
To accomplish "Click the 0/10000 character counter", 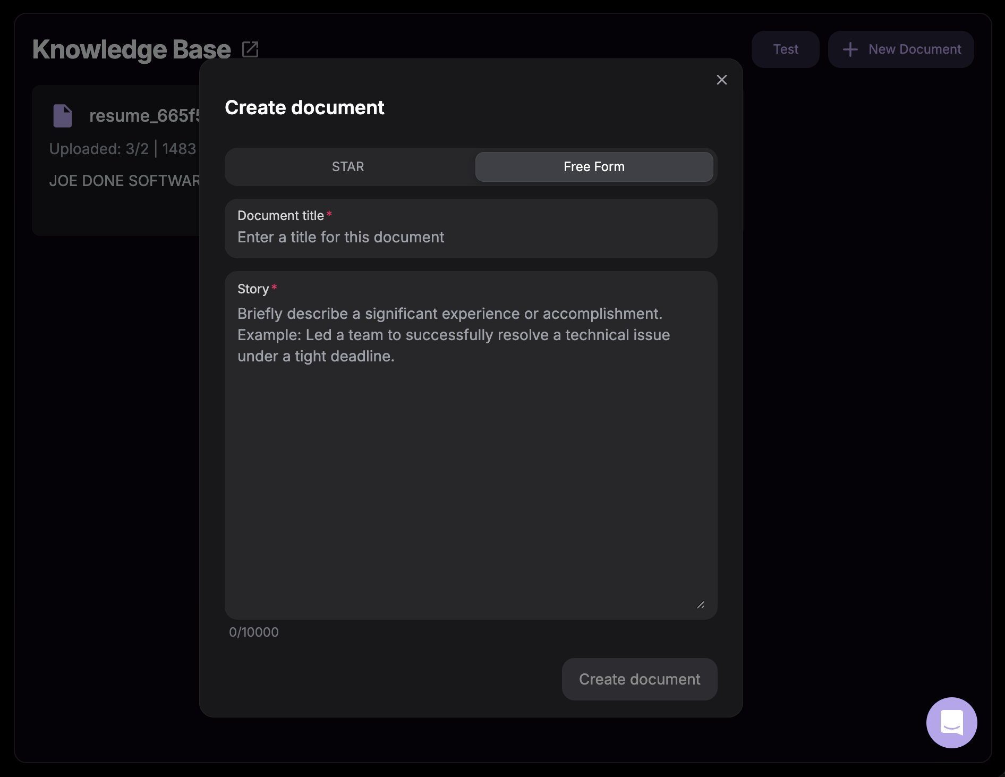I will (253, 632).
